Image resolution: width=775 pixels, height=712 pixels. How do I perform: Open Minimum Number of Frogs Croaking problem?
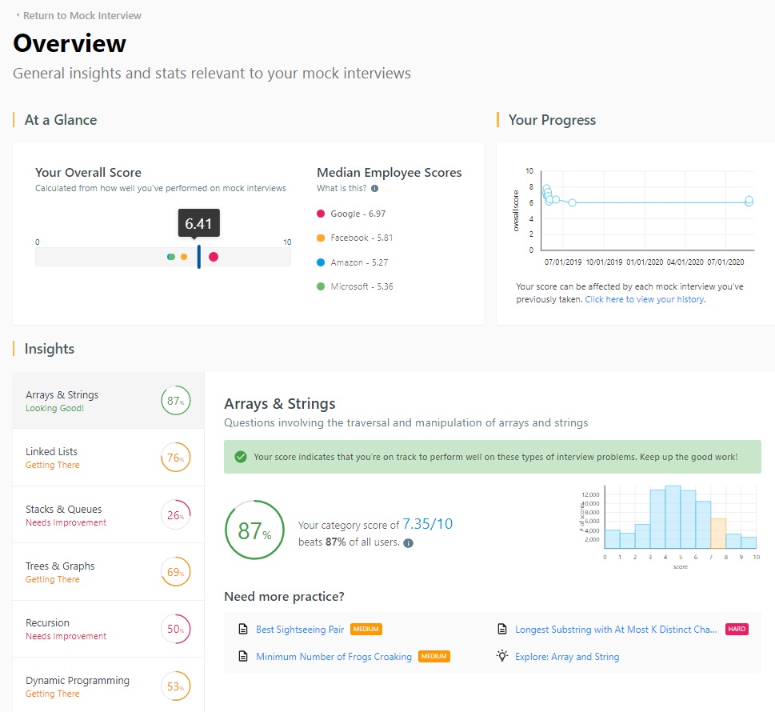(x=334, y=656)
